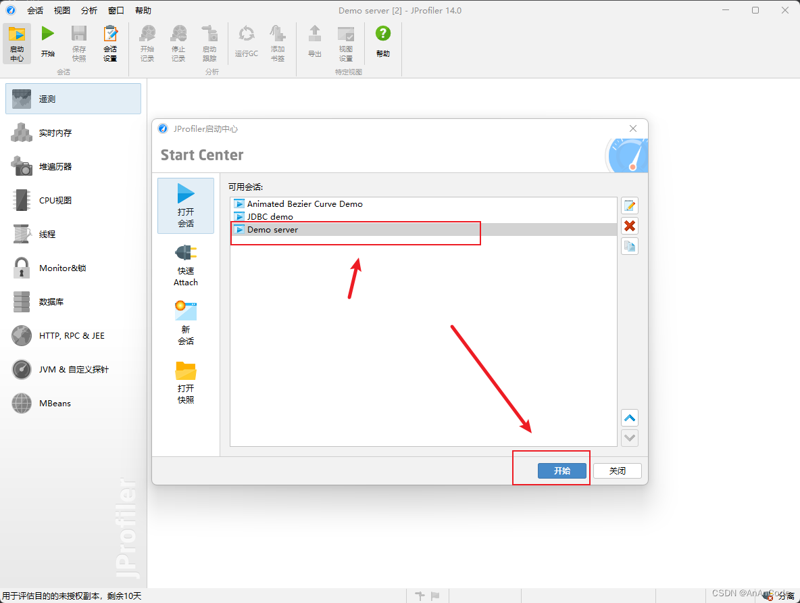Open 会话设置 session settings toolbar icon
Screen dimensions: 800x603
tap(110, 44)
